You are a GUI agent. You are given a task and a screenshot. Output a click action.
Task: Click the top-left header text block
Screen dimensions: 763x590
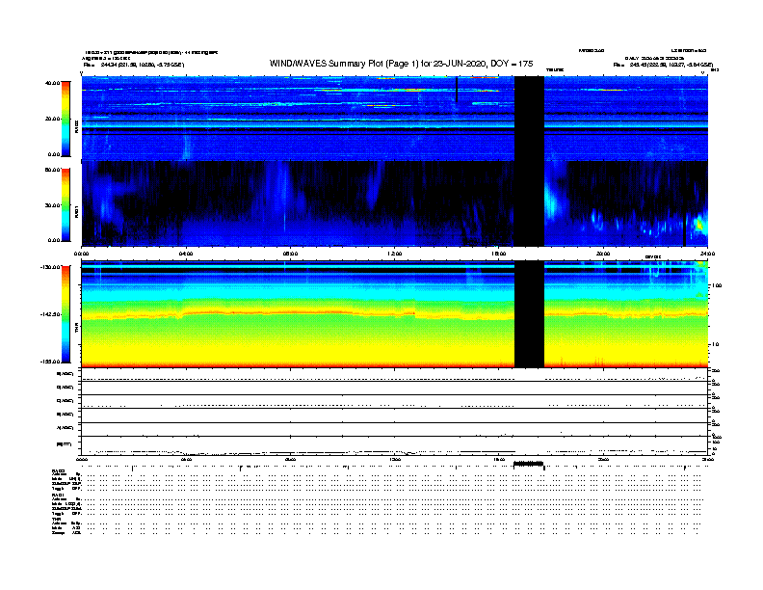click(x=150, y=59)
